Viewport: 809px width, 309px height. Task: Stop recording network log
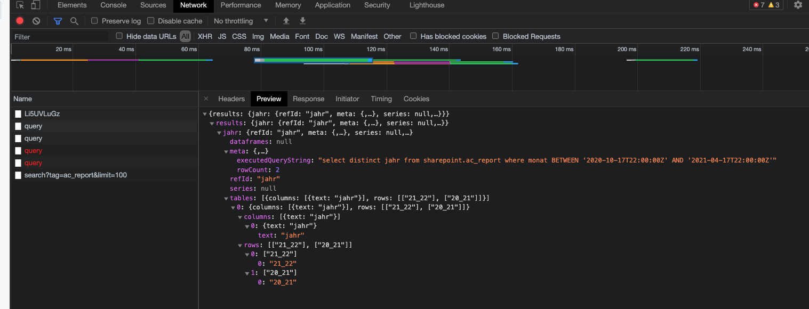click(19, 21)
